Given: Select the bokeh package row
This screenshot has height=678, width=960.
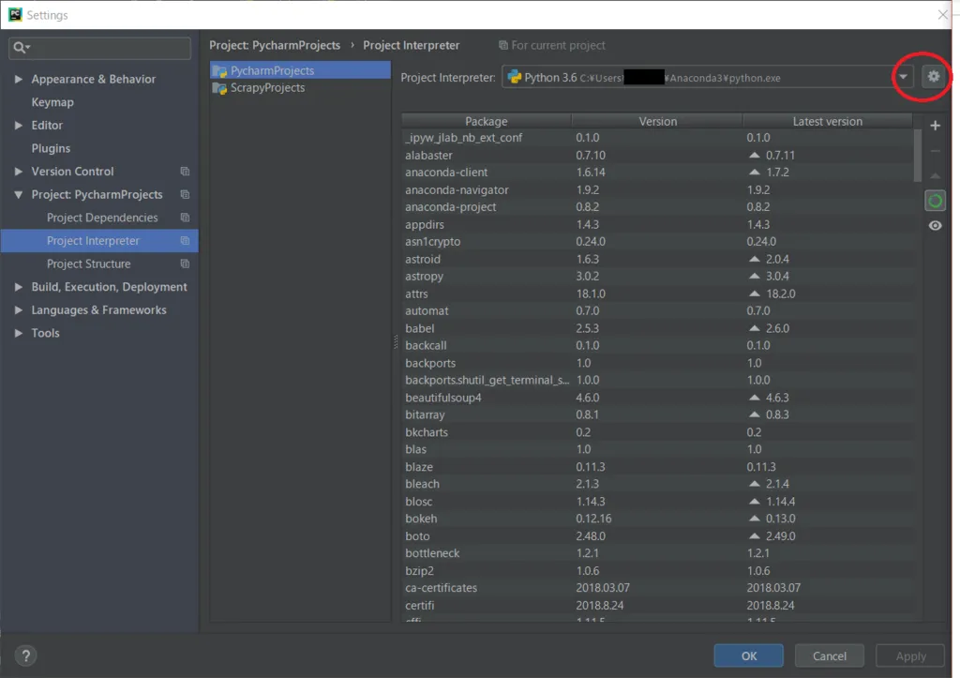Looking at the screenshot, I should 658,519.
